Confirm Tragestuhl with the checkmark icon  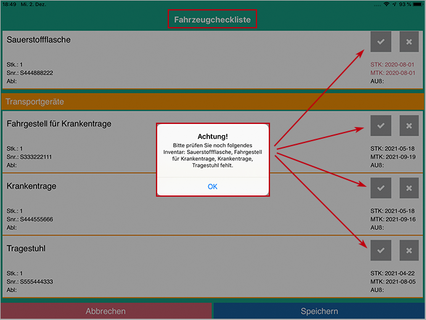(x=380, y=250)
